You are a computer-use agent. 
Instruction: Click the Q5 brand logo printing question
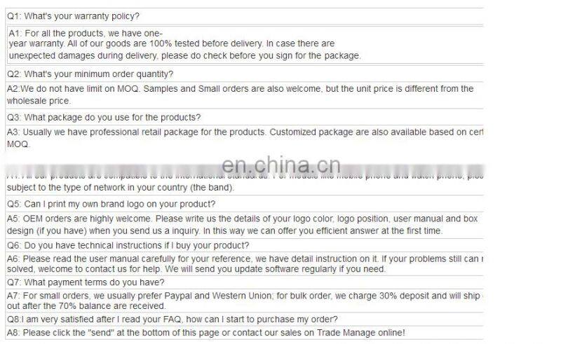[x=111, y=204]
